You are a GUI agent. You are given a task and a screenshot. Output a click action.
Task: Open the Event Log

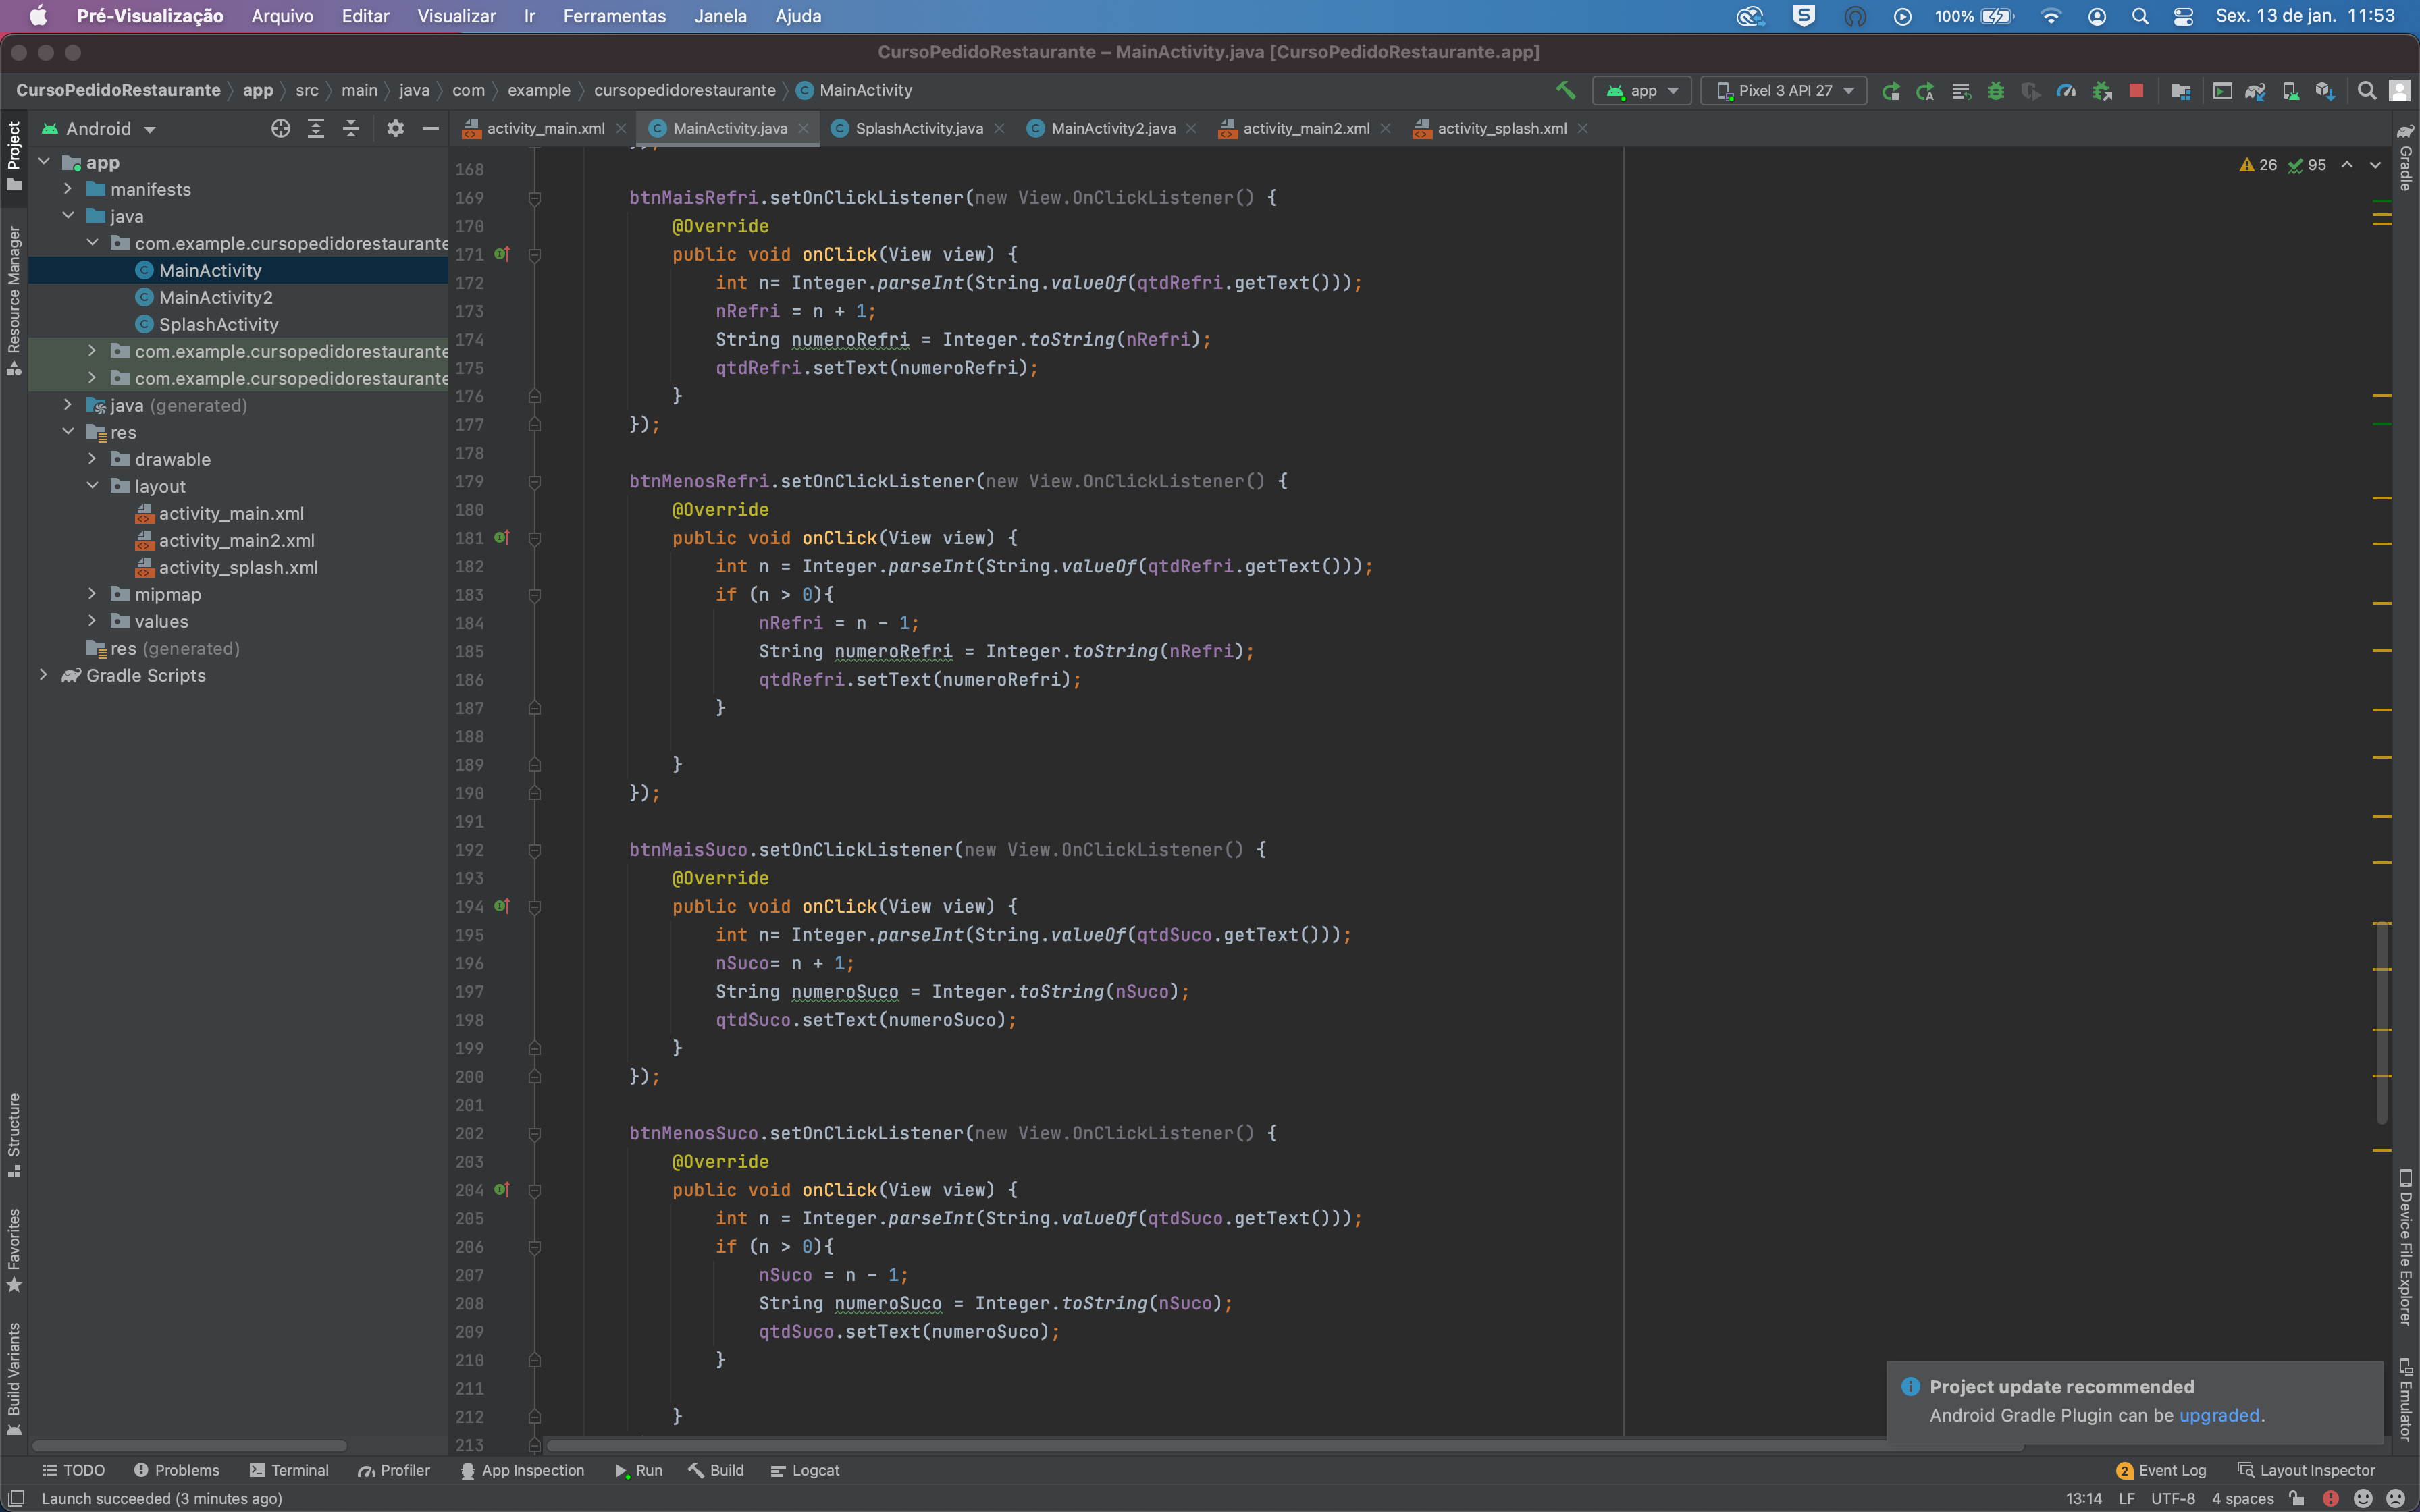click(x=2161, y=1470)
